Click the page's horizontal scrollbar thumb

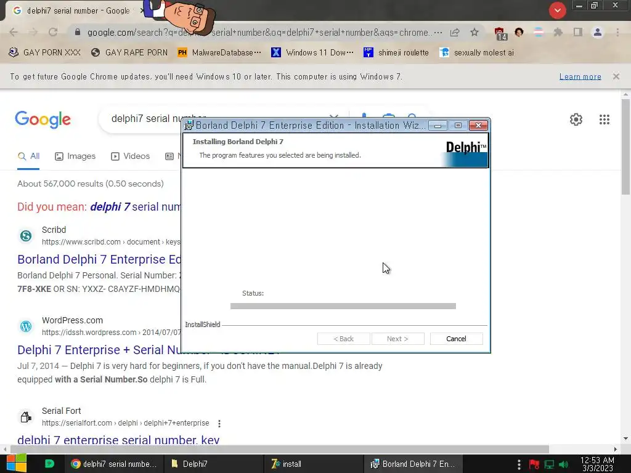280,449
